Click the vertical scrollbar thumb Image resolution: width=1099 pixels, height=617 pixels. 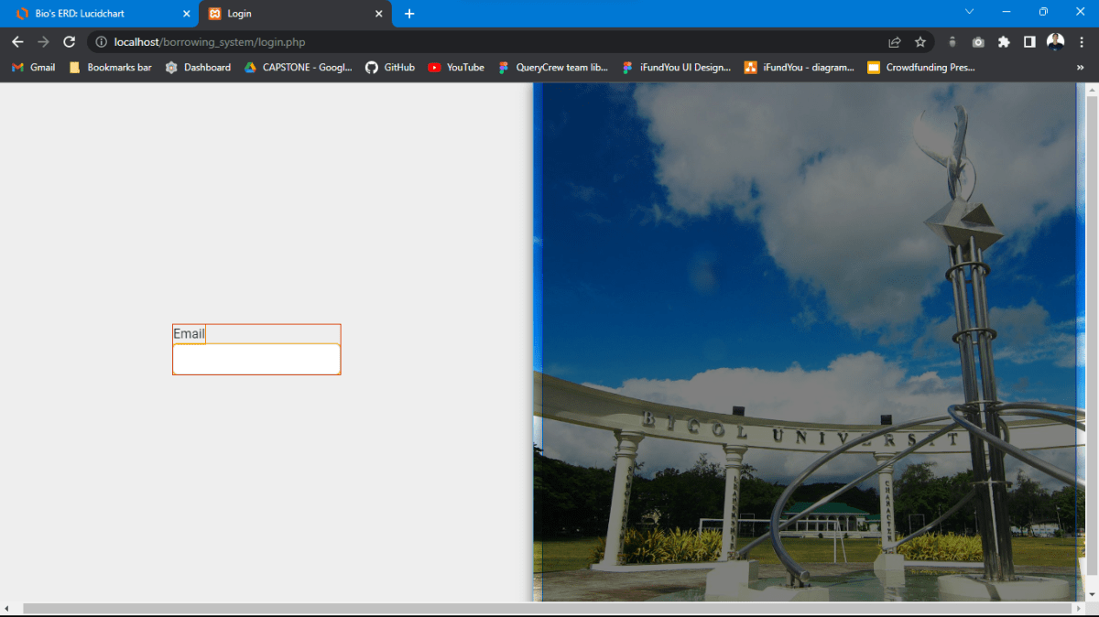click(x=1092, y=334)
